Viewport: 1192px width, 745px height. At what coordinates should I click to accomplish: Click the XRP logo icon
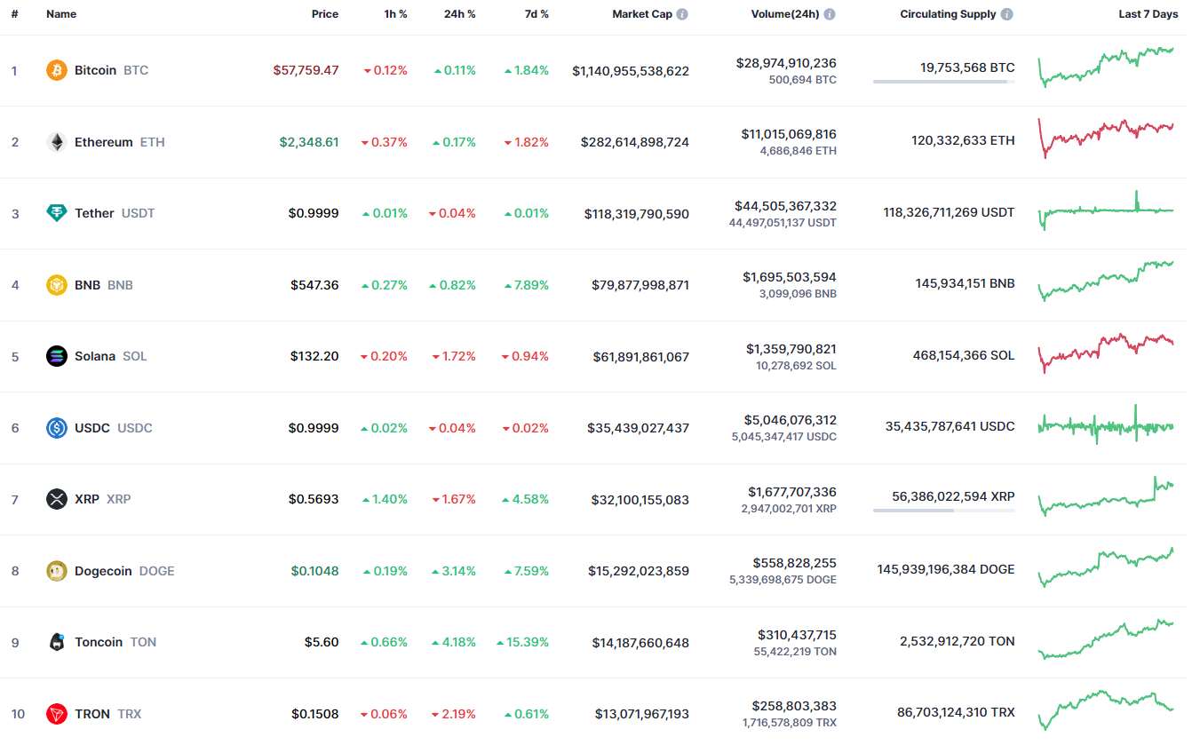(x=57, y=499)
